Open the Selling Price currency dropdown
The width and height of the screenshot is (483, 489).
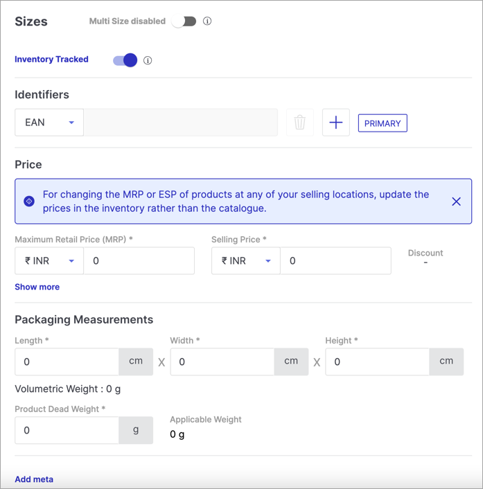tap(246, 260)
